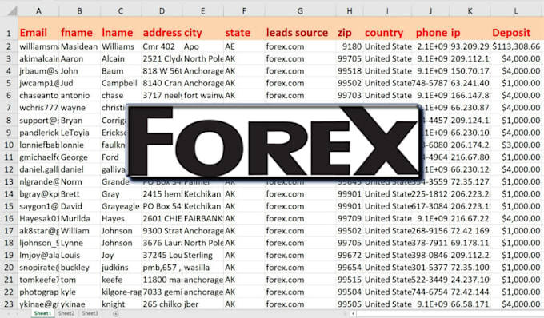Screen dimensions: 544x318
Task: Click the Select All corner triangle
Action: (12, 11)
